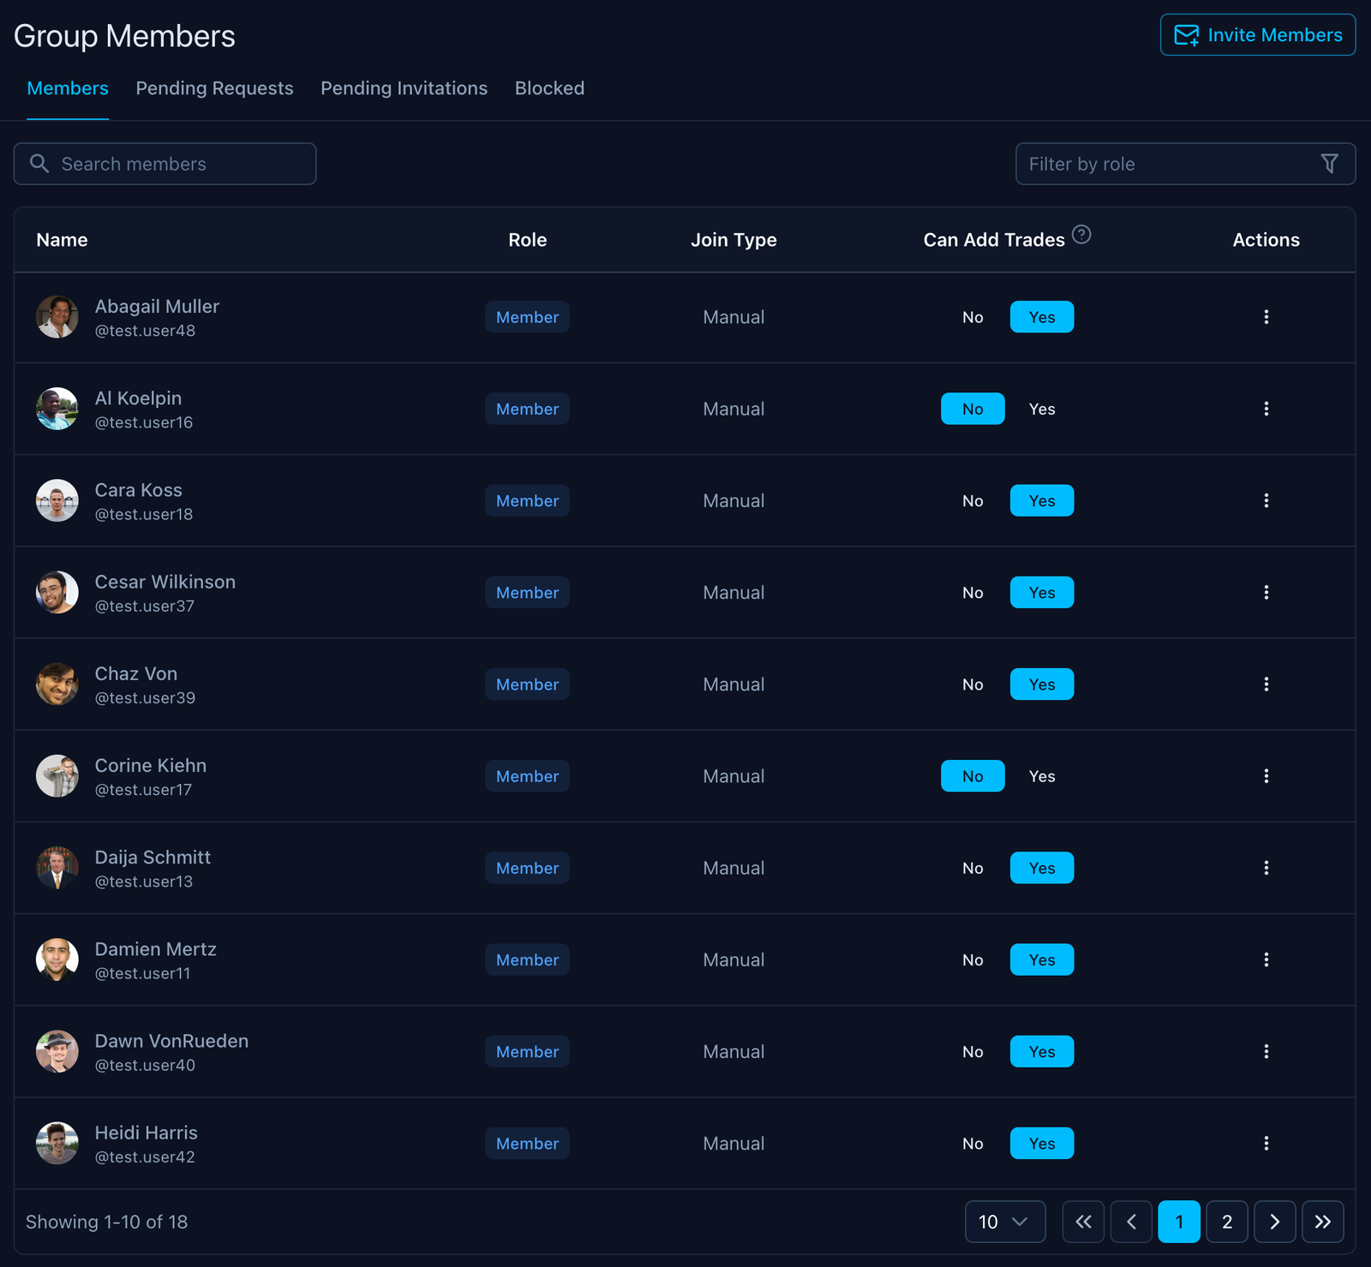
Task: Go to the last page of members
Action: click(x=1322, y=1222)
